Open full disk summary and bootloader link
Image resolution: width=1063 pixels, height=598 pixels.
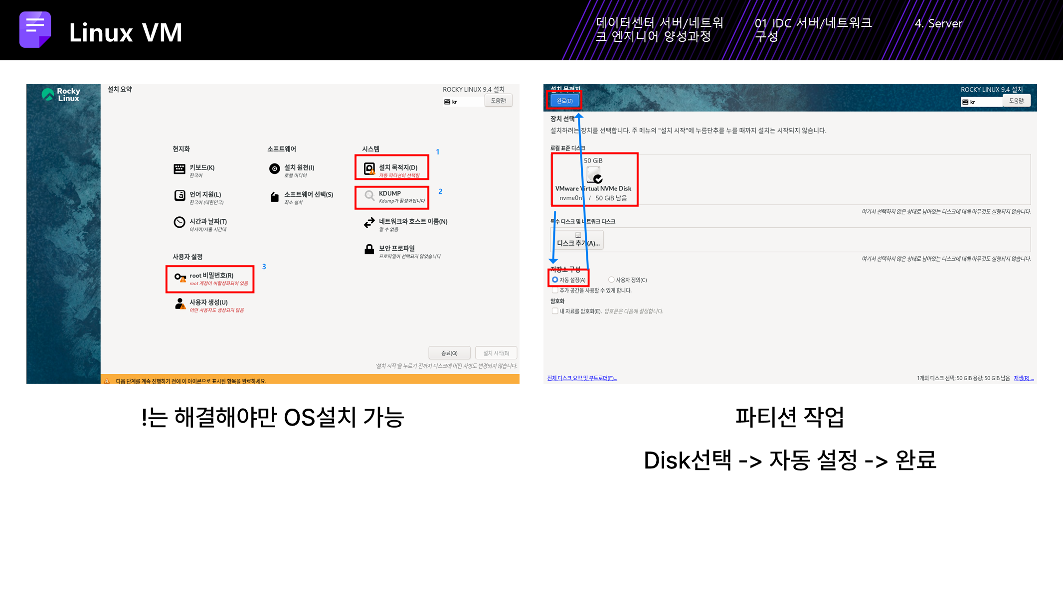tap(582, 378)
